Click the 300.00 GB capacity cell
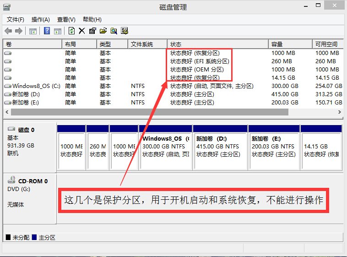Image resolution: width=347 pixels, height=257 pixels. point(285,86)
